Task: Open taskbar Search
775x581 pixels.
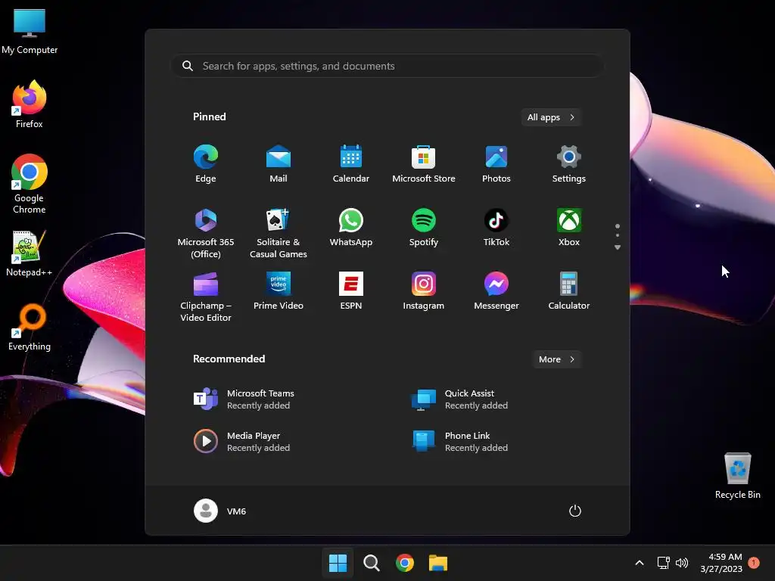Action: [371, 563]
